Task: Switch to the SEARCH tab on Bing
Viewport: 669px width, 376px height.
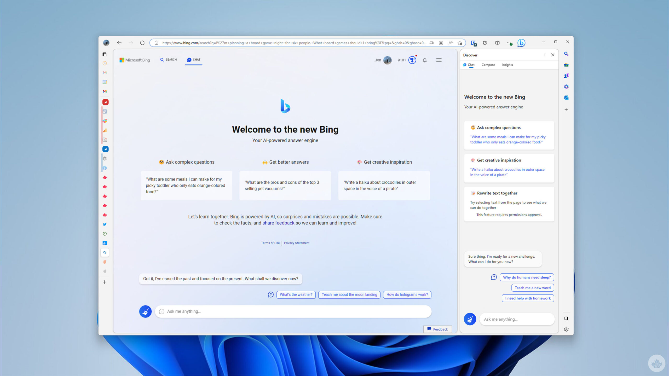Action: [x=169, y=60]
